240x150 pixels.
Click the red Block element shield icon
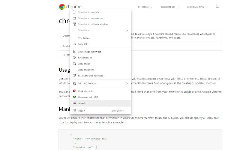click(x=74, y=91)
